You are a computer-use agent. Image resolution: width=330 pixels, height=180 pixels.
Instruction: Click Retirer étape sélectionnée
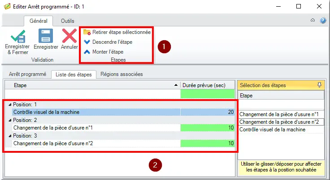point(117,32)
